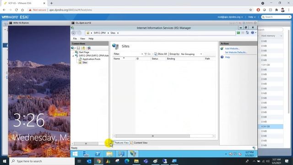Click the Help link in the Actions pane

pos(228,57)
